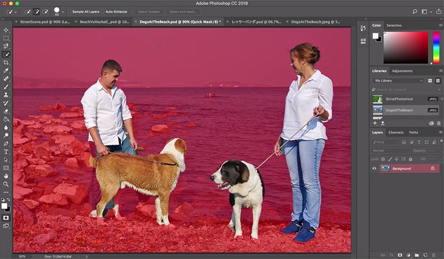Delete layer using the trash icon
The image size is (444, 259).
pyautogui.click(x=434, y=254)
